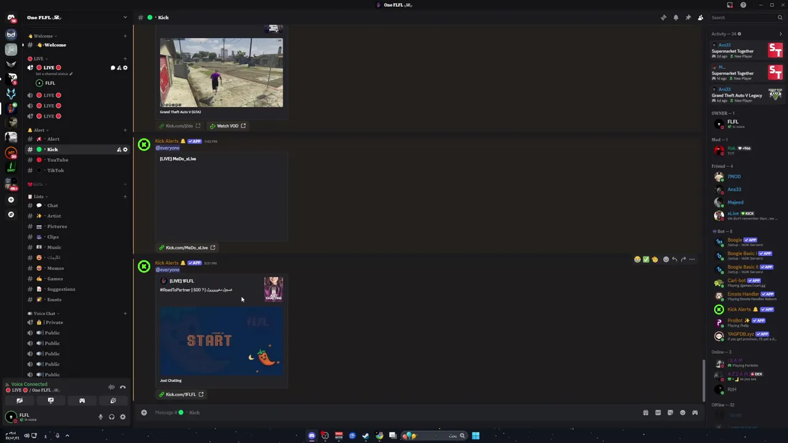788x443 pixels.
Task: Open the Pictures channel
Action: (77, 226)
